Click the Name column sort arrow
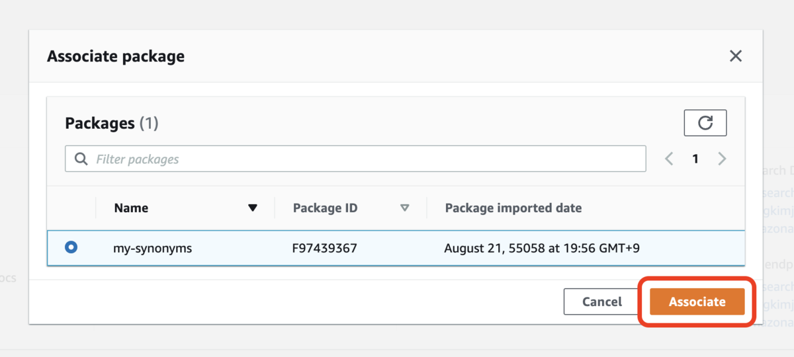 pos(252,208)
